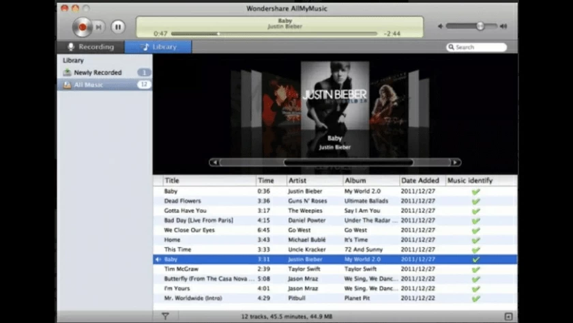The height and width of the screenshot is (323, 573).
Task: Select Butterfly (From The Casa Nova track
Action: click(x=335, y=279)
